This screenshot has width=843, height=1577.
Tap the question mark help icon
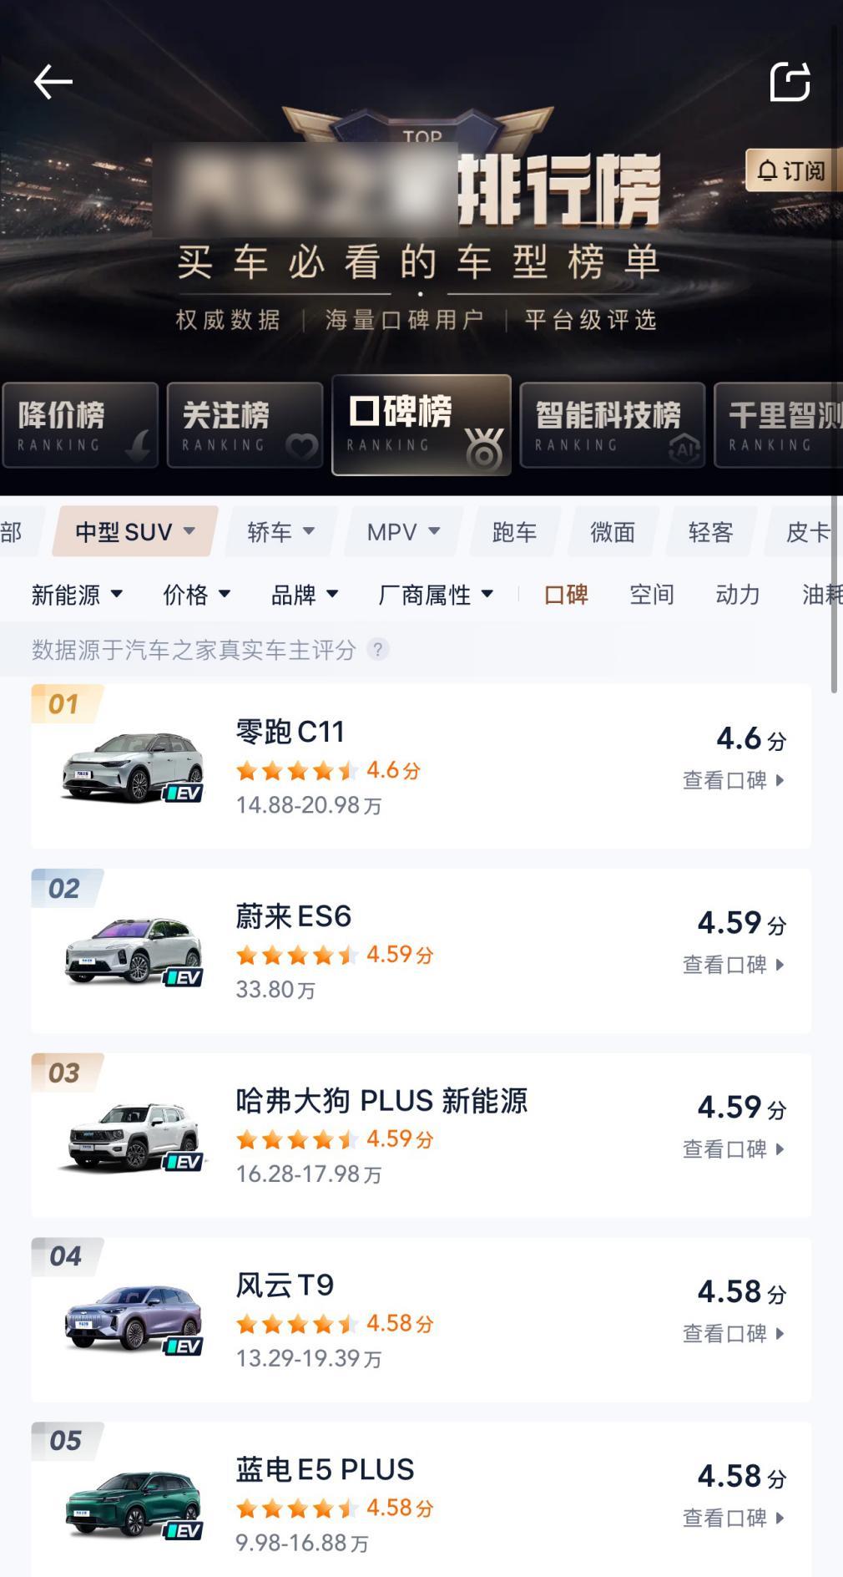tap(378, 649)
